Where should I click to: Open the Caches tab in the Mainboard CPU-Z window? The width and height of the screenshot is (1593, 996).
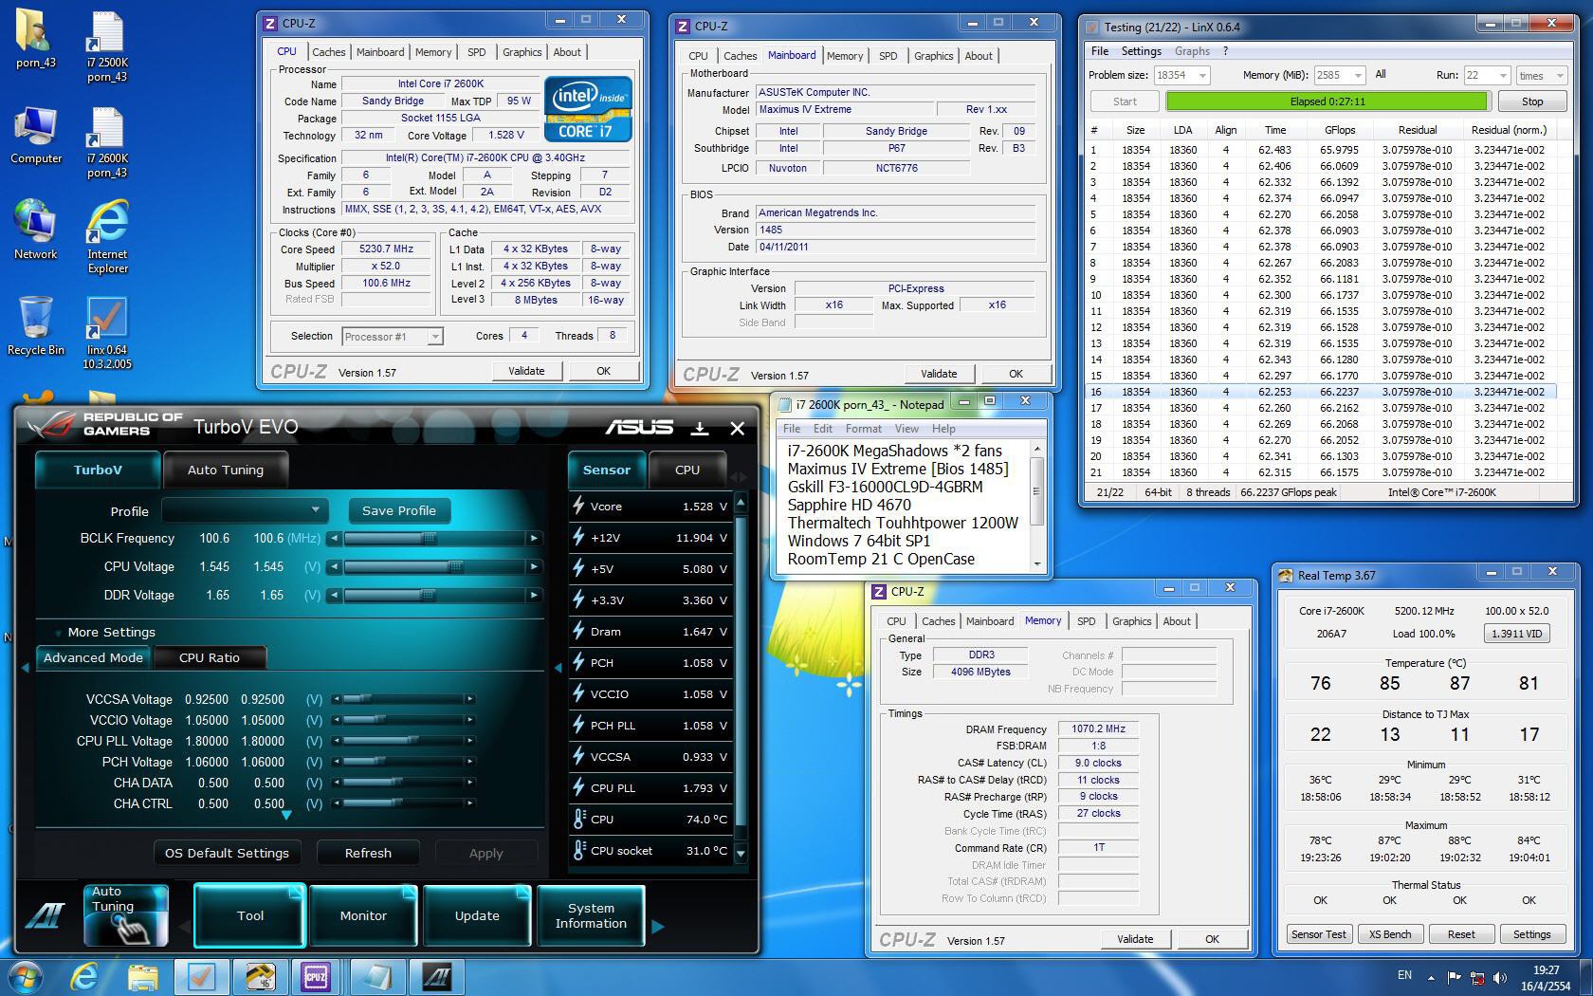point(740,56)
